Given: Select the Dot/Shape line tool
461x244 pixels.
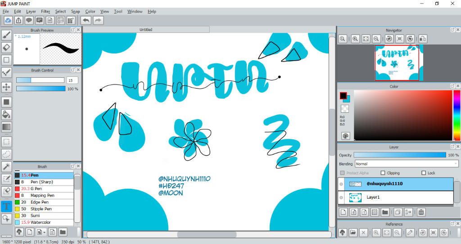Looking at the screenshot, I should [x=6, y=72].
